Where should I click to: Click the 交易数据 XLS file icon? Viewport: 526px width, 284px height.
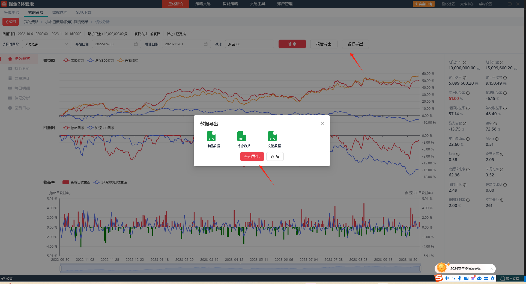[x=272, y=136]
